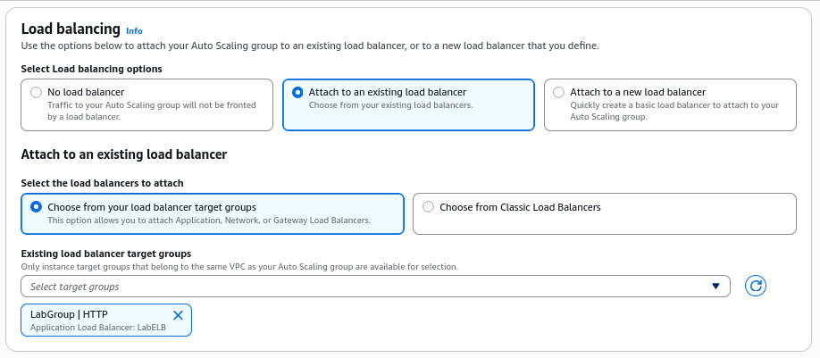This screenshot has width=820, height=358.
Task: Select the No load balancer radio button
Action: [x=36, y=92]
